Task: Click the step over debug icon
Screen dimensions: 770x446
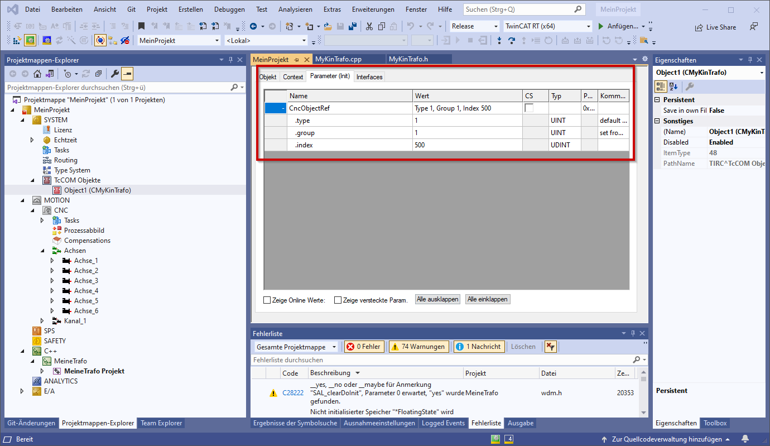Action: (511, 40)
